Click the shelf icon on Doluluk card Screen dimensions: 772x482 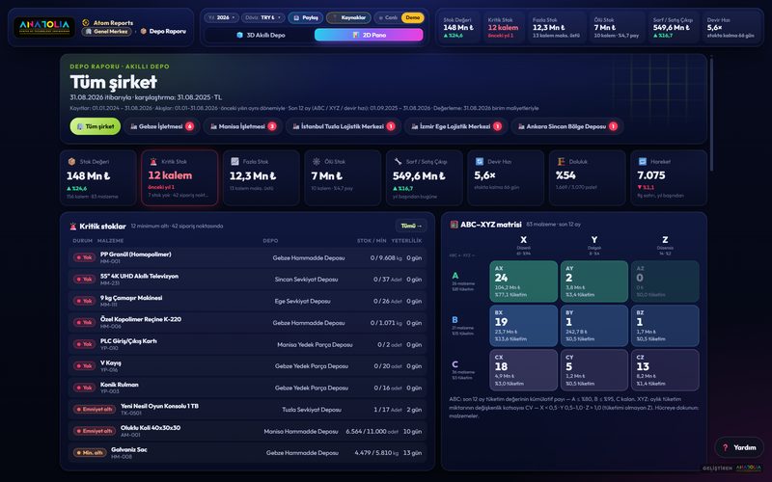click(x=561, y=161)
